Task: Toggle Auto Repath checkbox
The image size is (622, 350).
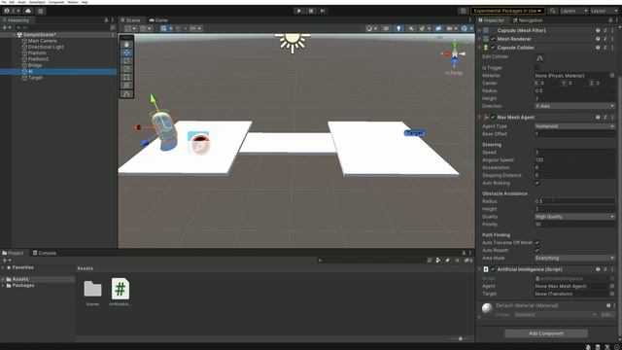Action: tap(537, 251)
